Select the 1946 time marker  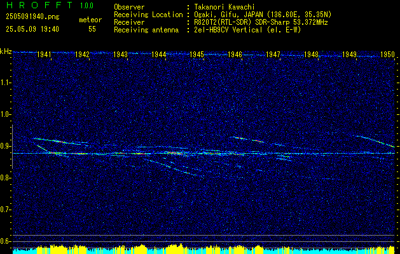(x=235, y=54)
